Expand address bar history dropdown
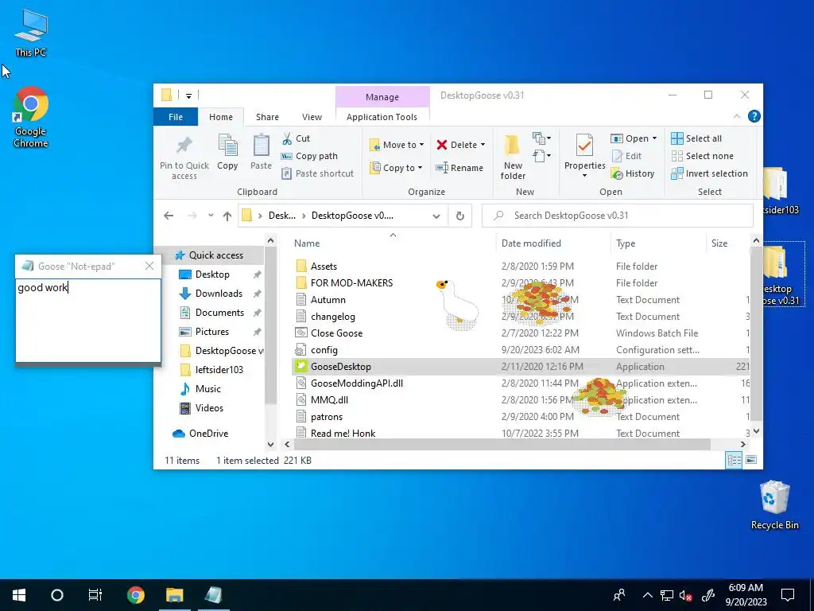The width and height of the screenshot is (814, 611). coord(436,216)
